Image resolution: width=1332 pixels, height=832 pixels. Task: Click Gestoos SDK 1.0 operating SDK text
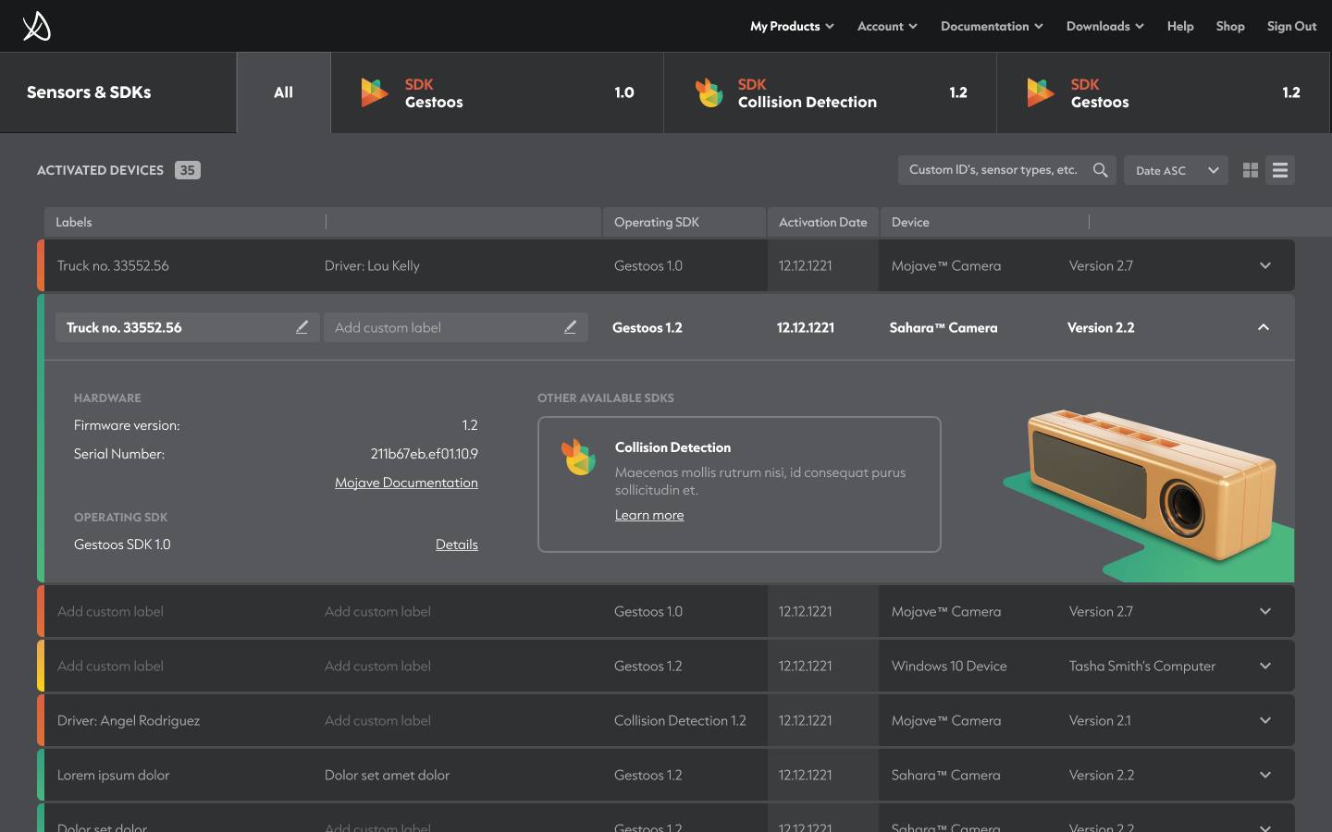tap(122, 544)
